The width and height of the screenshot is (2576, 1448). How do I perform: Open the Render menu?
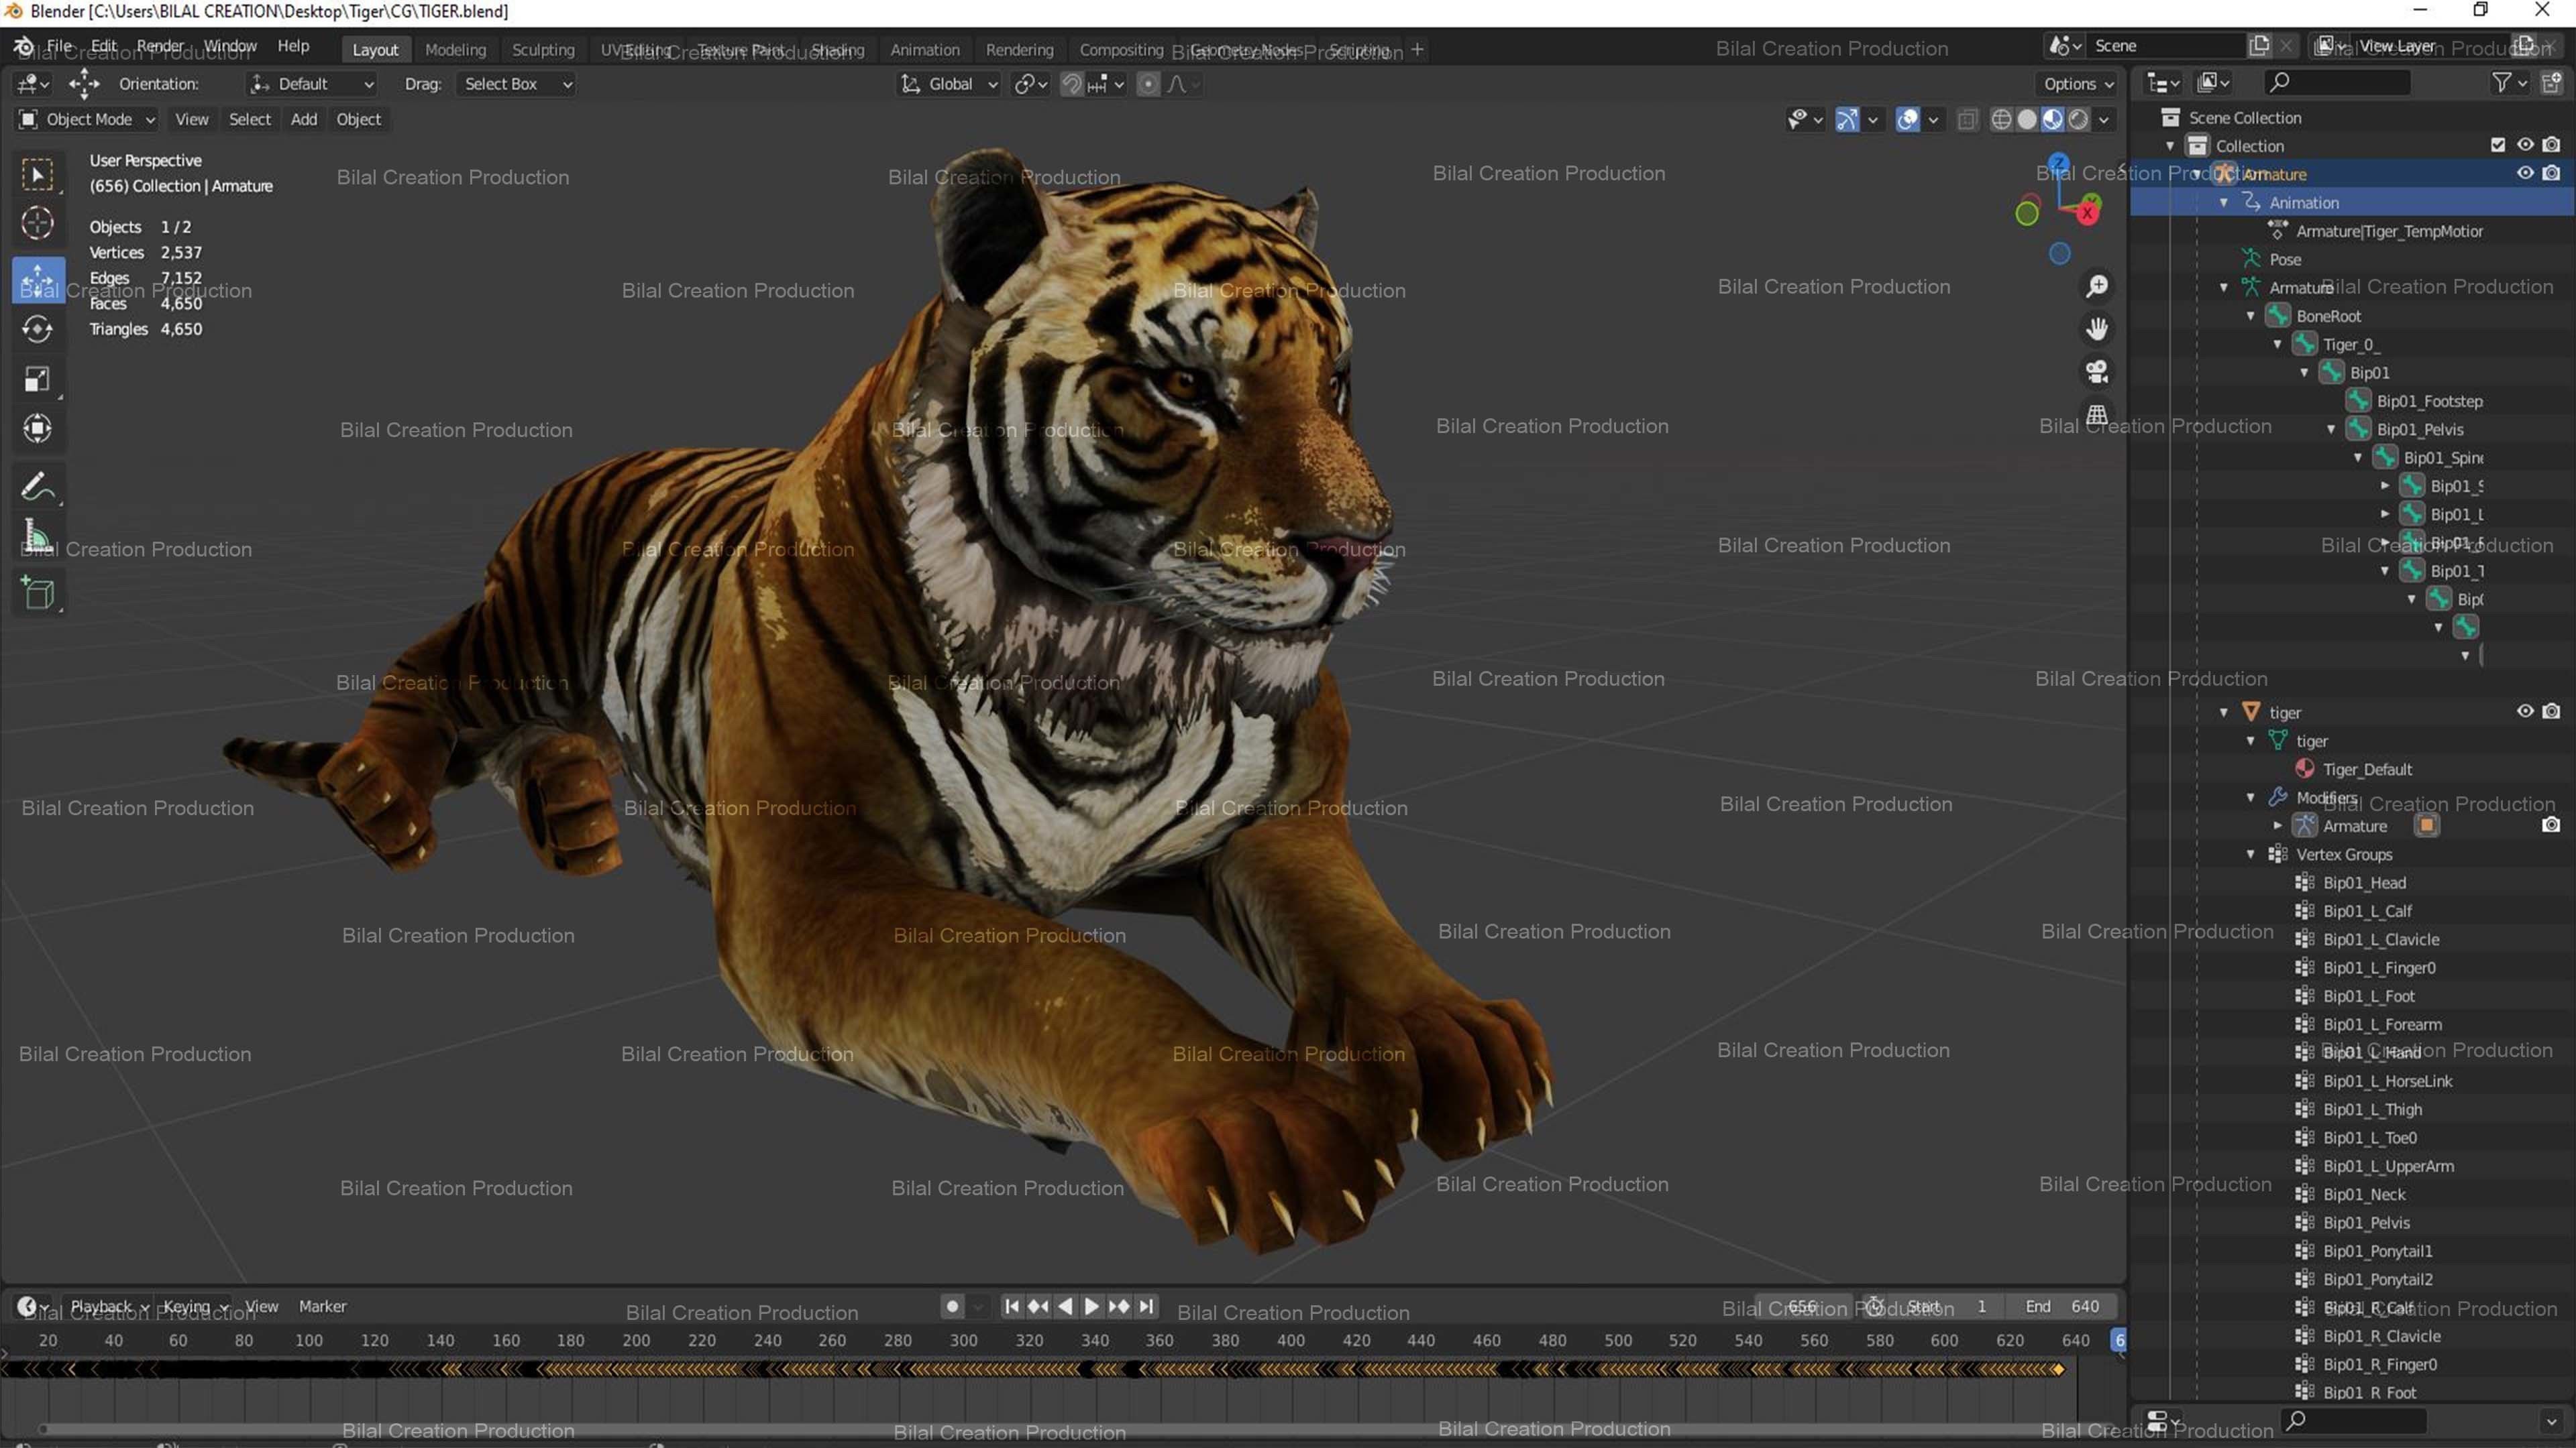(160, 46)
